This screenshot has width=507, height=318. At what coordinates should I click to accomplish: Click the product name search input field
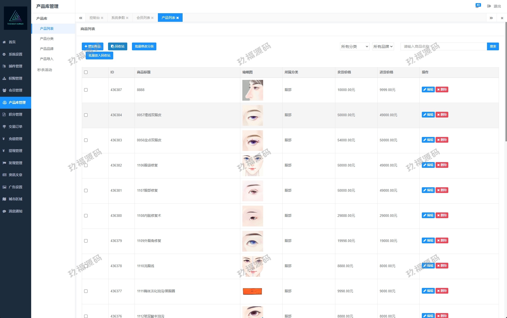(443, 47)
